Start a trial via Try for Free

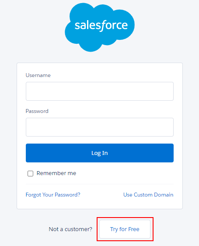pyautogui.click(x=125, y=229)
